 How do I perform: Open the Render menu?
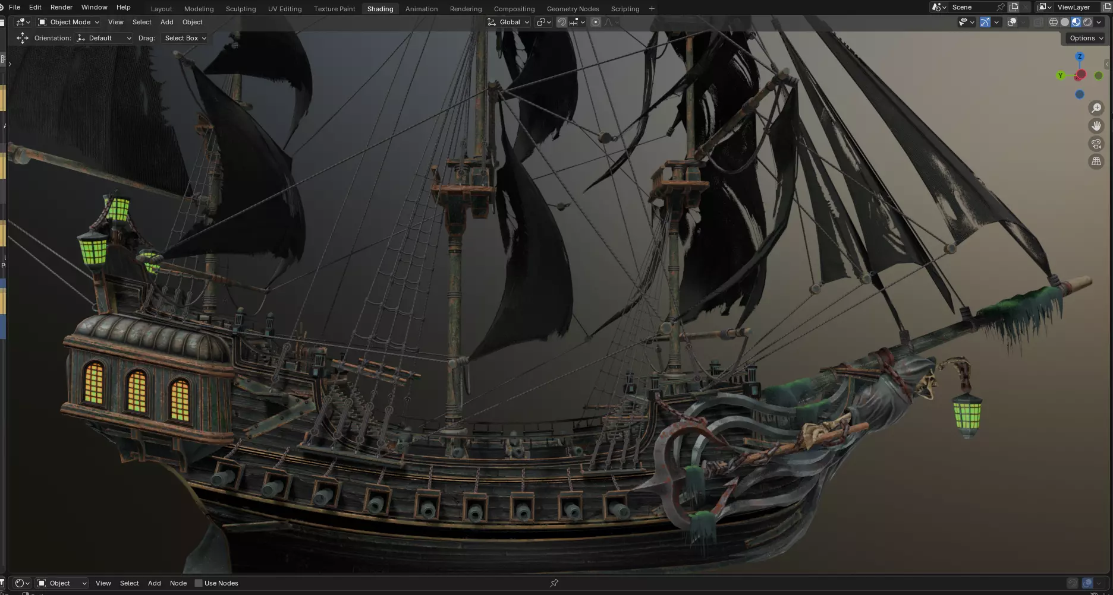(61, 7)
